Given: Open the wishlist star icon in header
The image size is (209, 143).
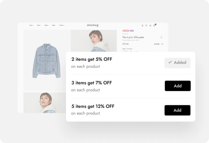Looking at the screenshot, I should pos(150,26).
